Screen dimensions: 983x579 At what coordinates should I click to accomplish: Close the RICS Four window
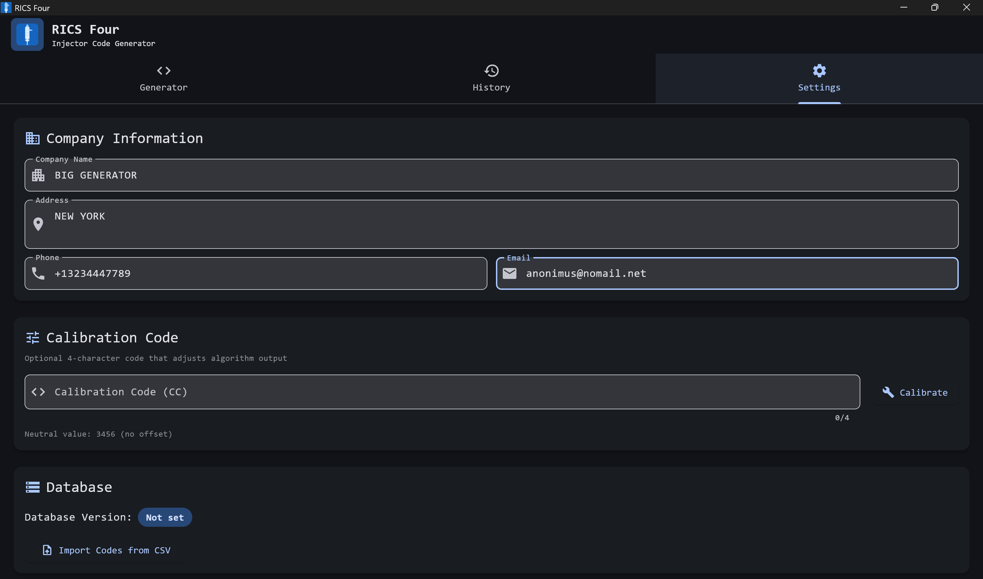coord(966,8)
